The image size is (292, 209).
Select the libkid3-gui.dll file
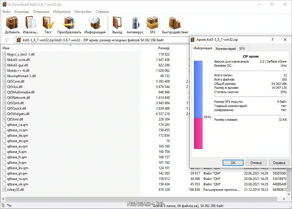coord(17,65)
